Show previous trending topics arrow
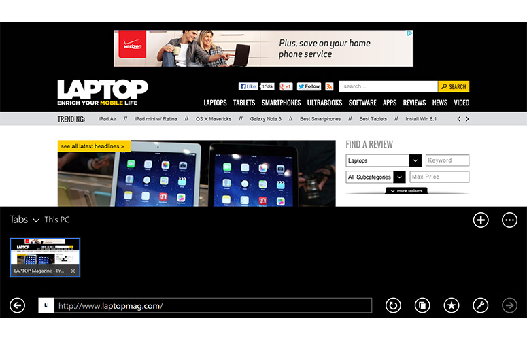The width and height of the screenshot is (527, 340). pyautogui.click(x=459, y=119)
